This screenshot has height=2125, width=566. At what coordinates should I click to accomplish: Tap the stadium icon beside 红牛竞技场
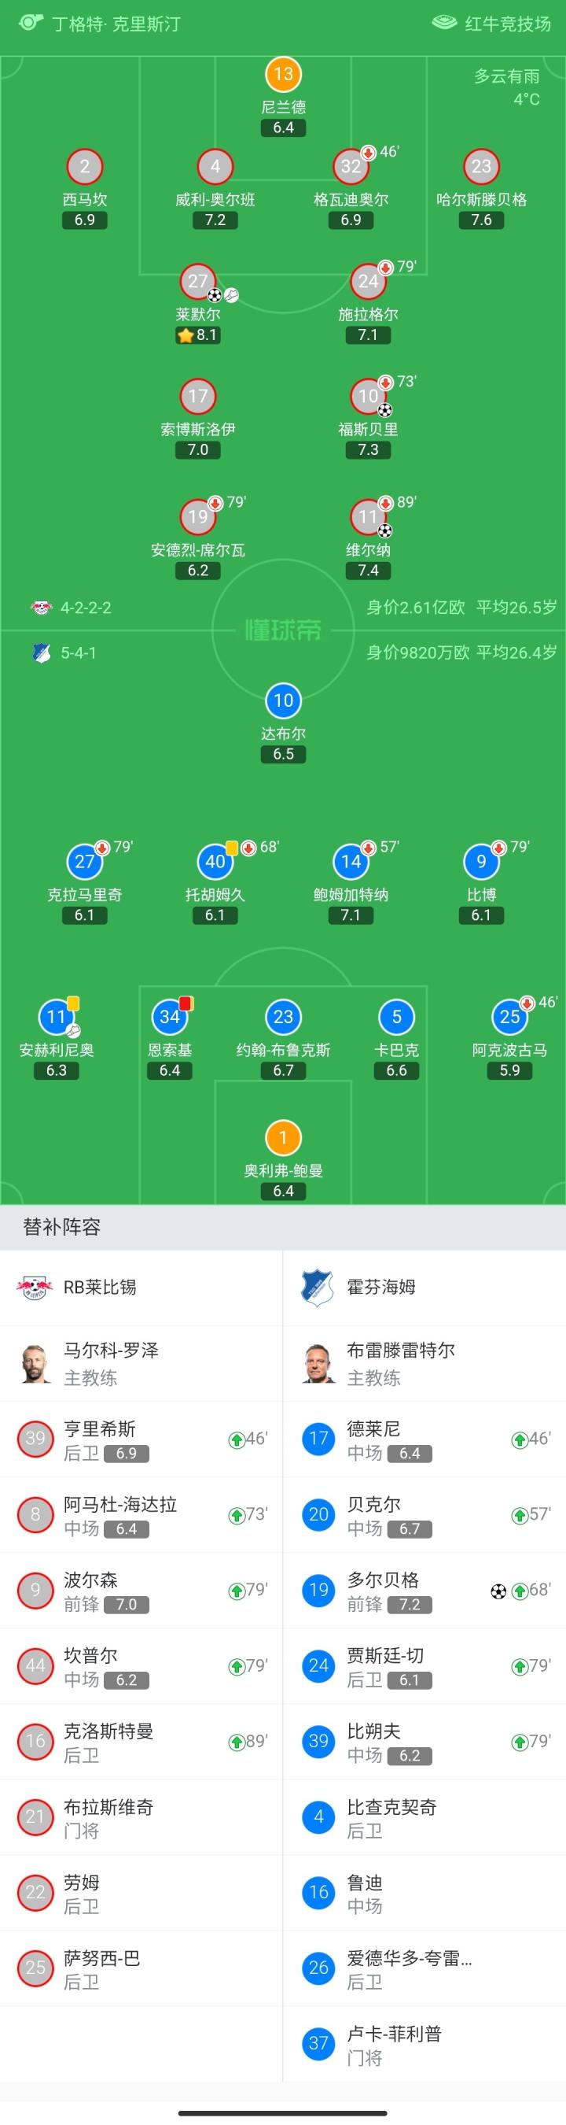[x=444, y=22]
